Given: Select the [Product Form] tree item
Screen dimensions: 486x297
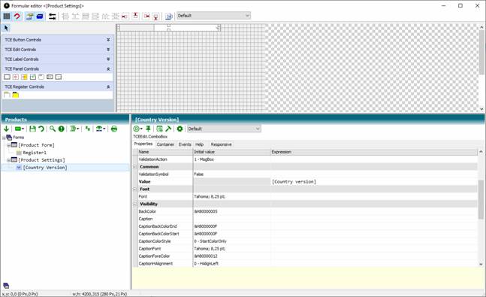Looking at the screenshot, I should click(36, 145).
